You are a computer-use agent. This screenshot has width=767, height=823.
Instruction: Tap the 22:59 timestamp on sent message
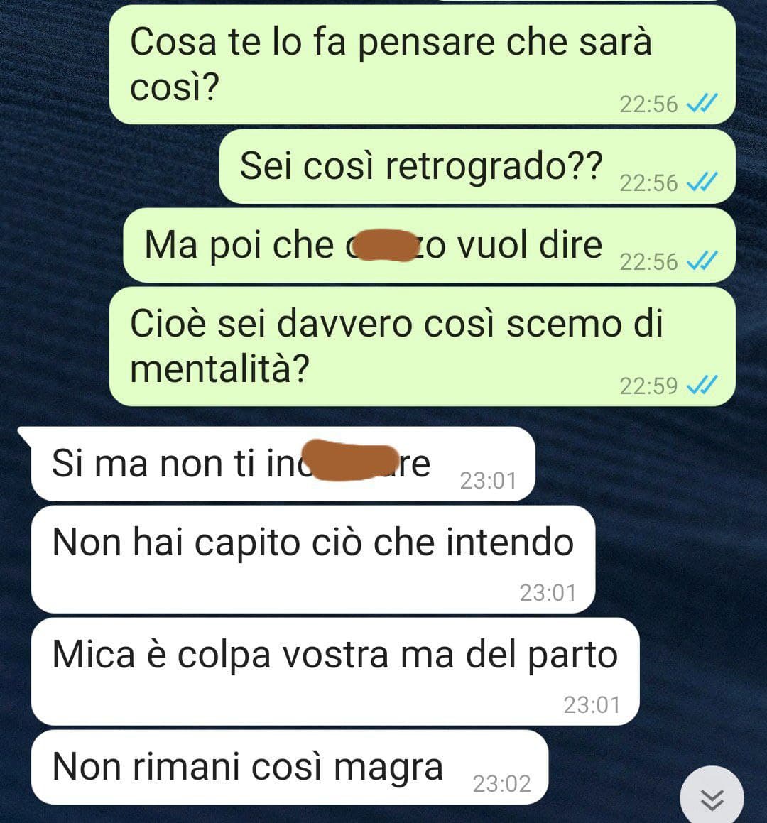click(649, 386)
